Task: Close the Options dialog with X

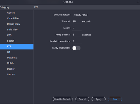Action: coord(138,2)
